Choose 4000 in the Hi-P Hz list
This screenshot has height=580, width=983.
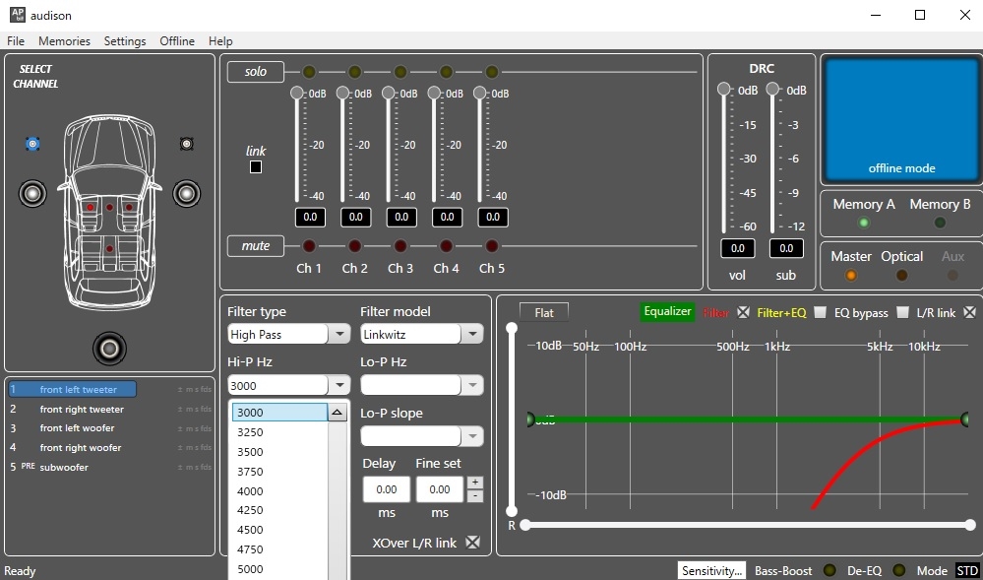(250, 491)
